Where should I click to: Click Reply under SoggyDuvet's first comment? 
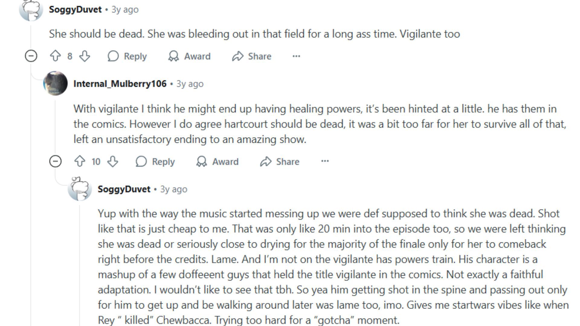pos(127,56)
